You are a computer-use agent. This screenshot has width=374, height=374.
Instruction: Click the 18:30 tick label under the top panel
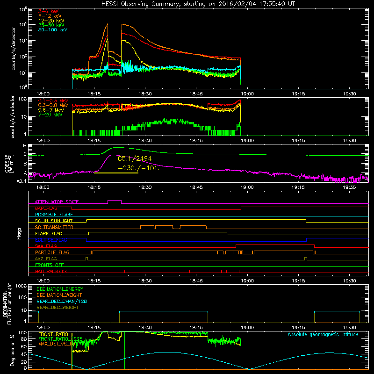pyautogui.click(x=145, y=94)
